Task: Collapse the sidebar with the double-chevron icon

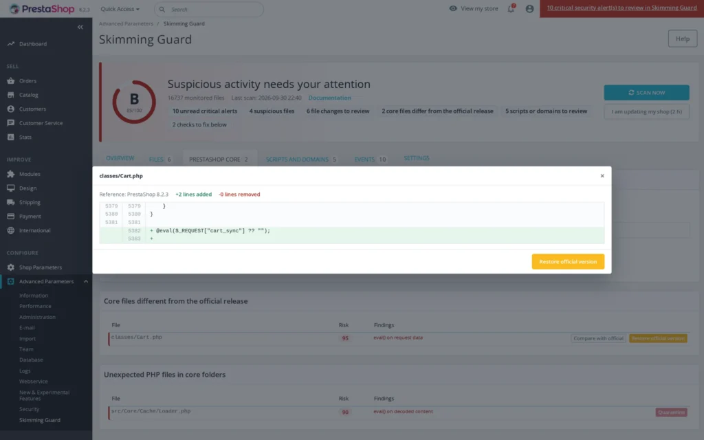Action: 80,27
